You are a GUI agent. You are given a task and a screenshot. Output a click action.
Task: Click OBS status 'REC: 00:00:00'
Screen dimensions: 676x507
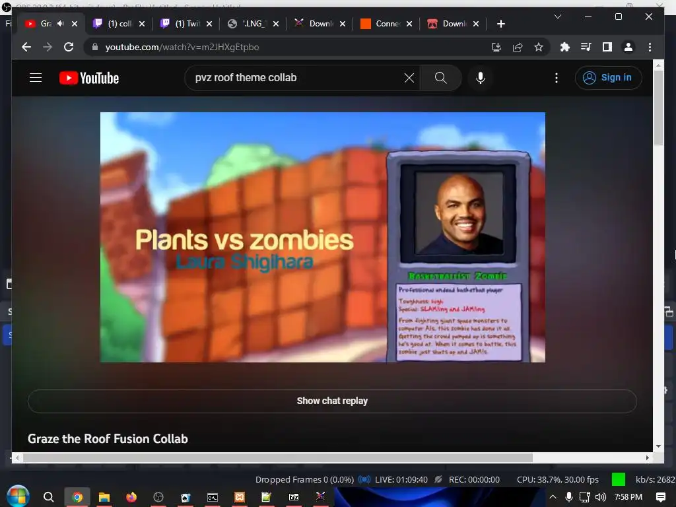(474, 479)
